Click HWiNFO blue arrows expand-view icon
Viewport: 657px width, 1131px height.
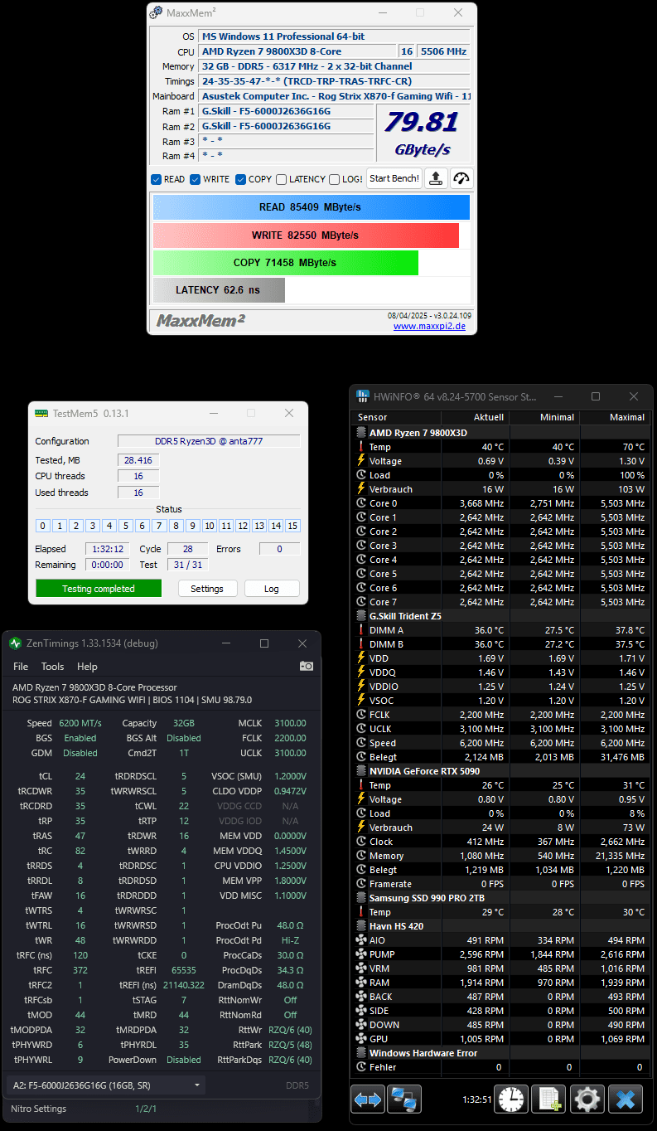368,1099
